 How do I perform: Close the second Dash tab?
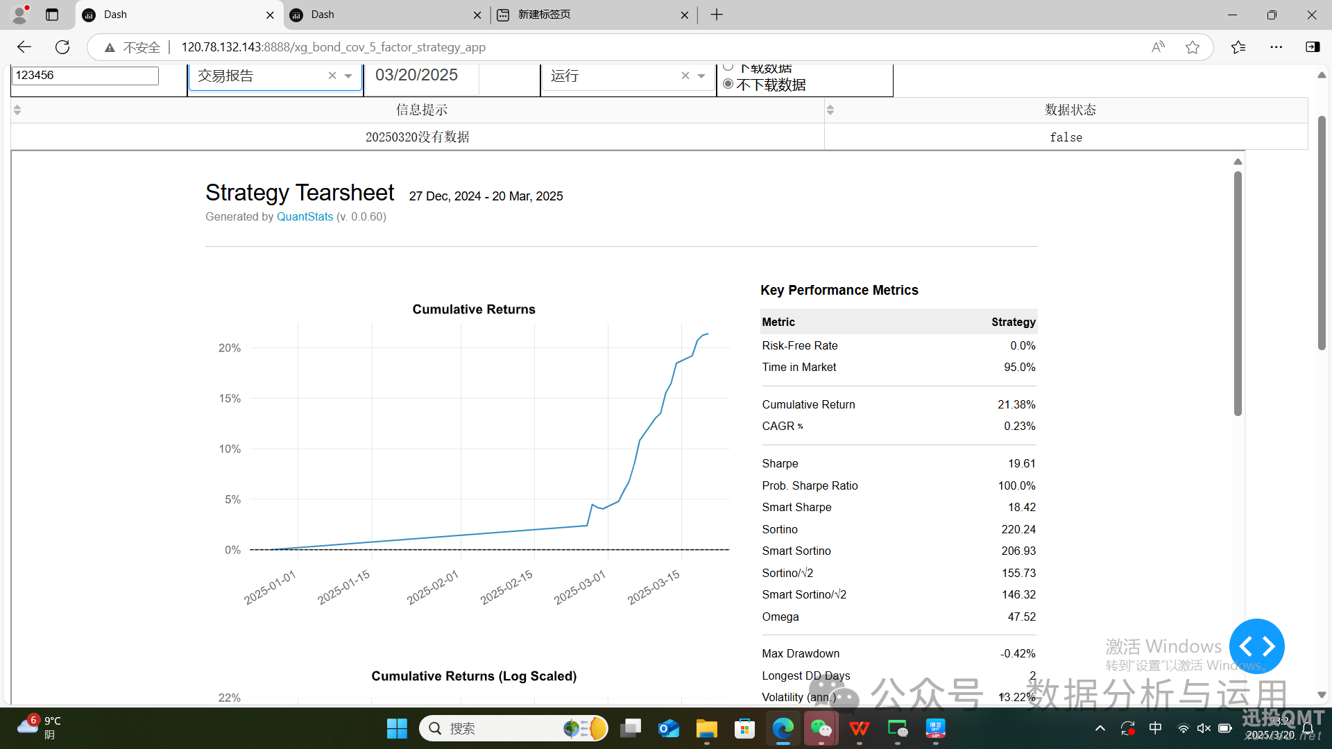(477, 15)
